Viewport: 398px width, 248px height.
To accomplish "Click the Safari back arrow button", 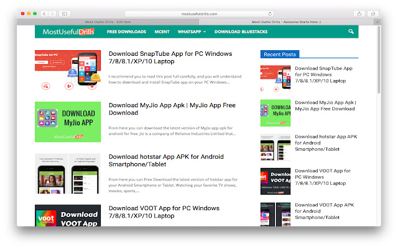I will (x=44, y=14).
